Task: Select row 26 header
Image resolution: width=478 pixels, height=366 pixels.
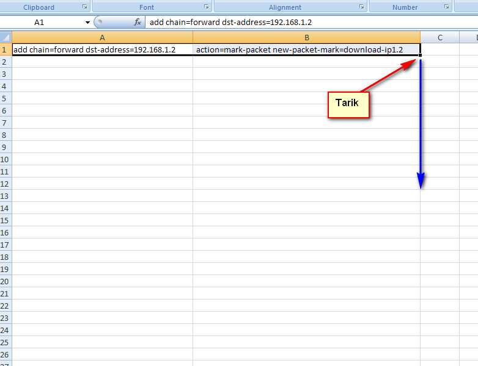Action: (6, 355)
